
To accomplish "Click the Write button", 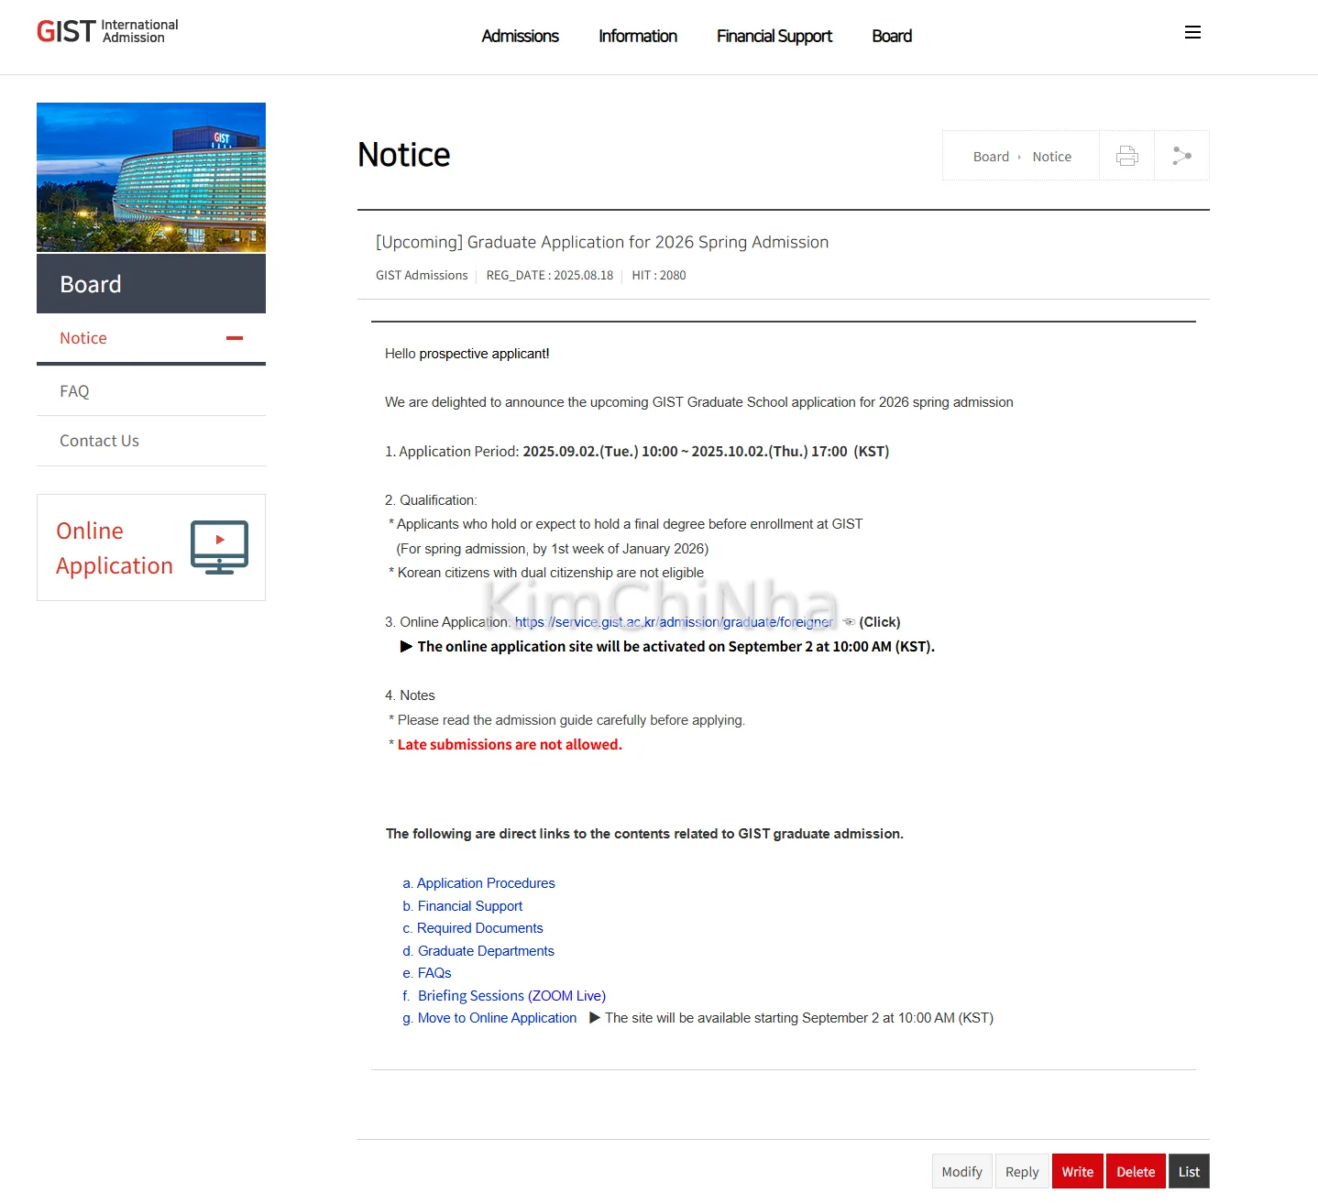I will pos(1077,1171).
